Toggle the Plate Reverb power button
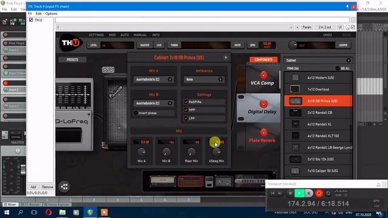Image resolution: width=388 pixels, height=218 pixels. coord(264,133)
